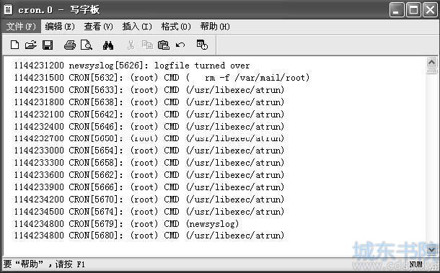Open the 插入(I) menu

coord(137,27)
